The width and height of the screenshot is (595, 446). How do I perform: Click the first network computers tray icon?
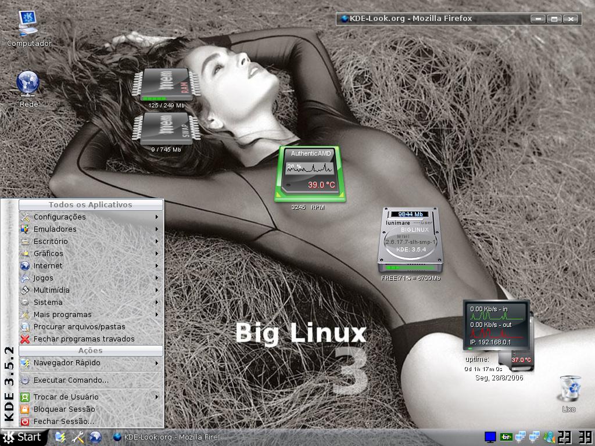520,437
